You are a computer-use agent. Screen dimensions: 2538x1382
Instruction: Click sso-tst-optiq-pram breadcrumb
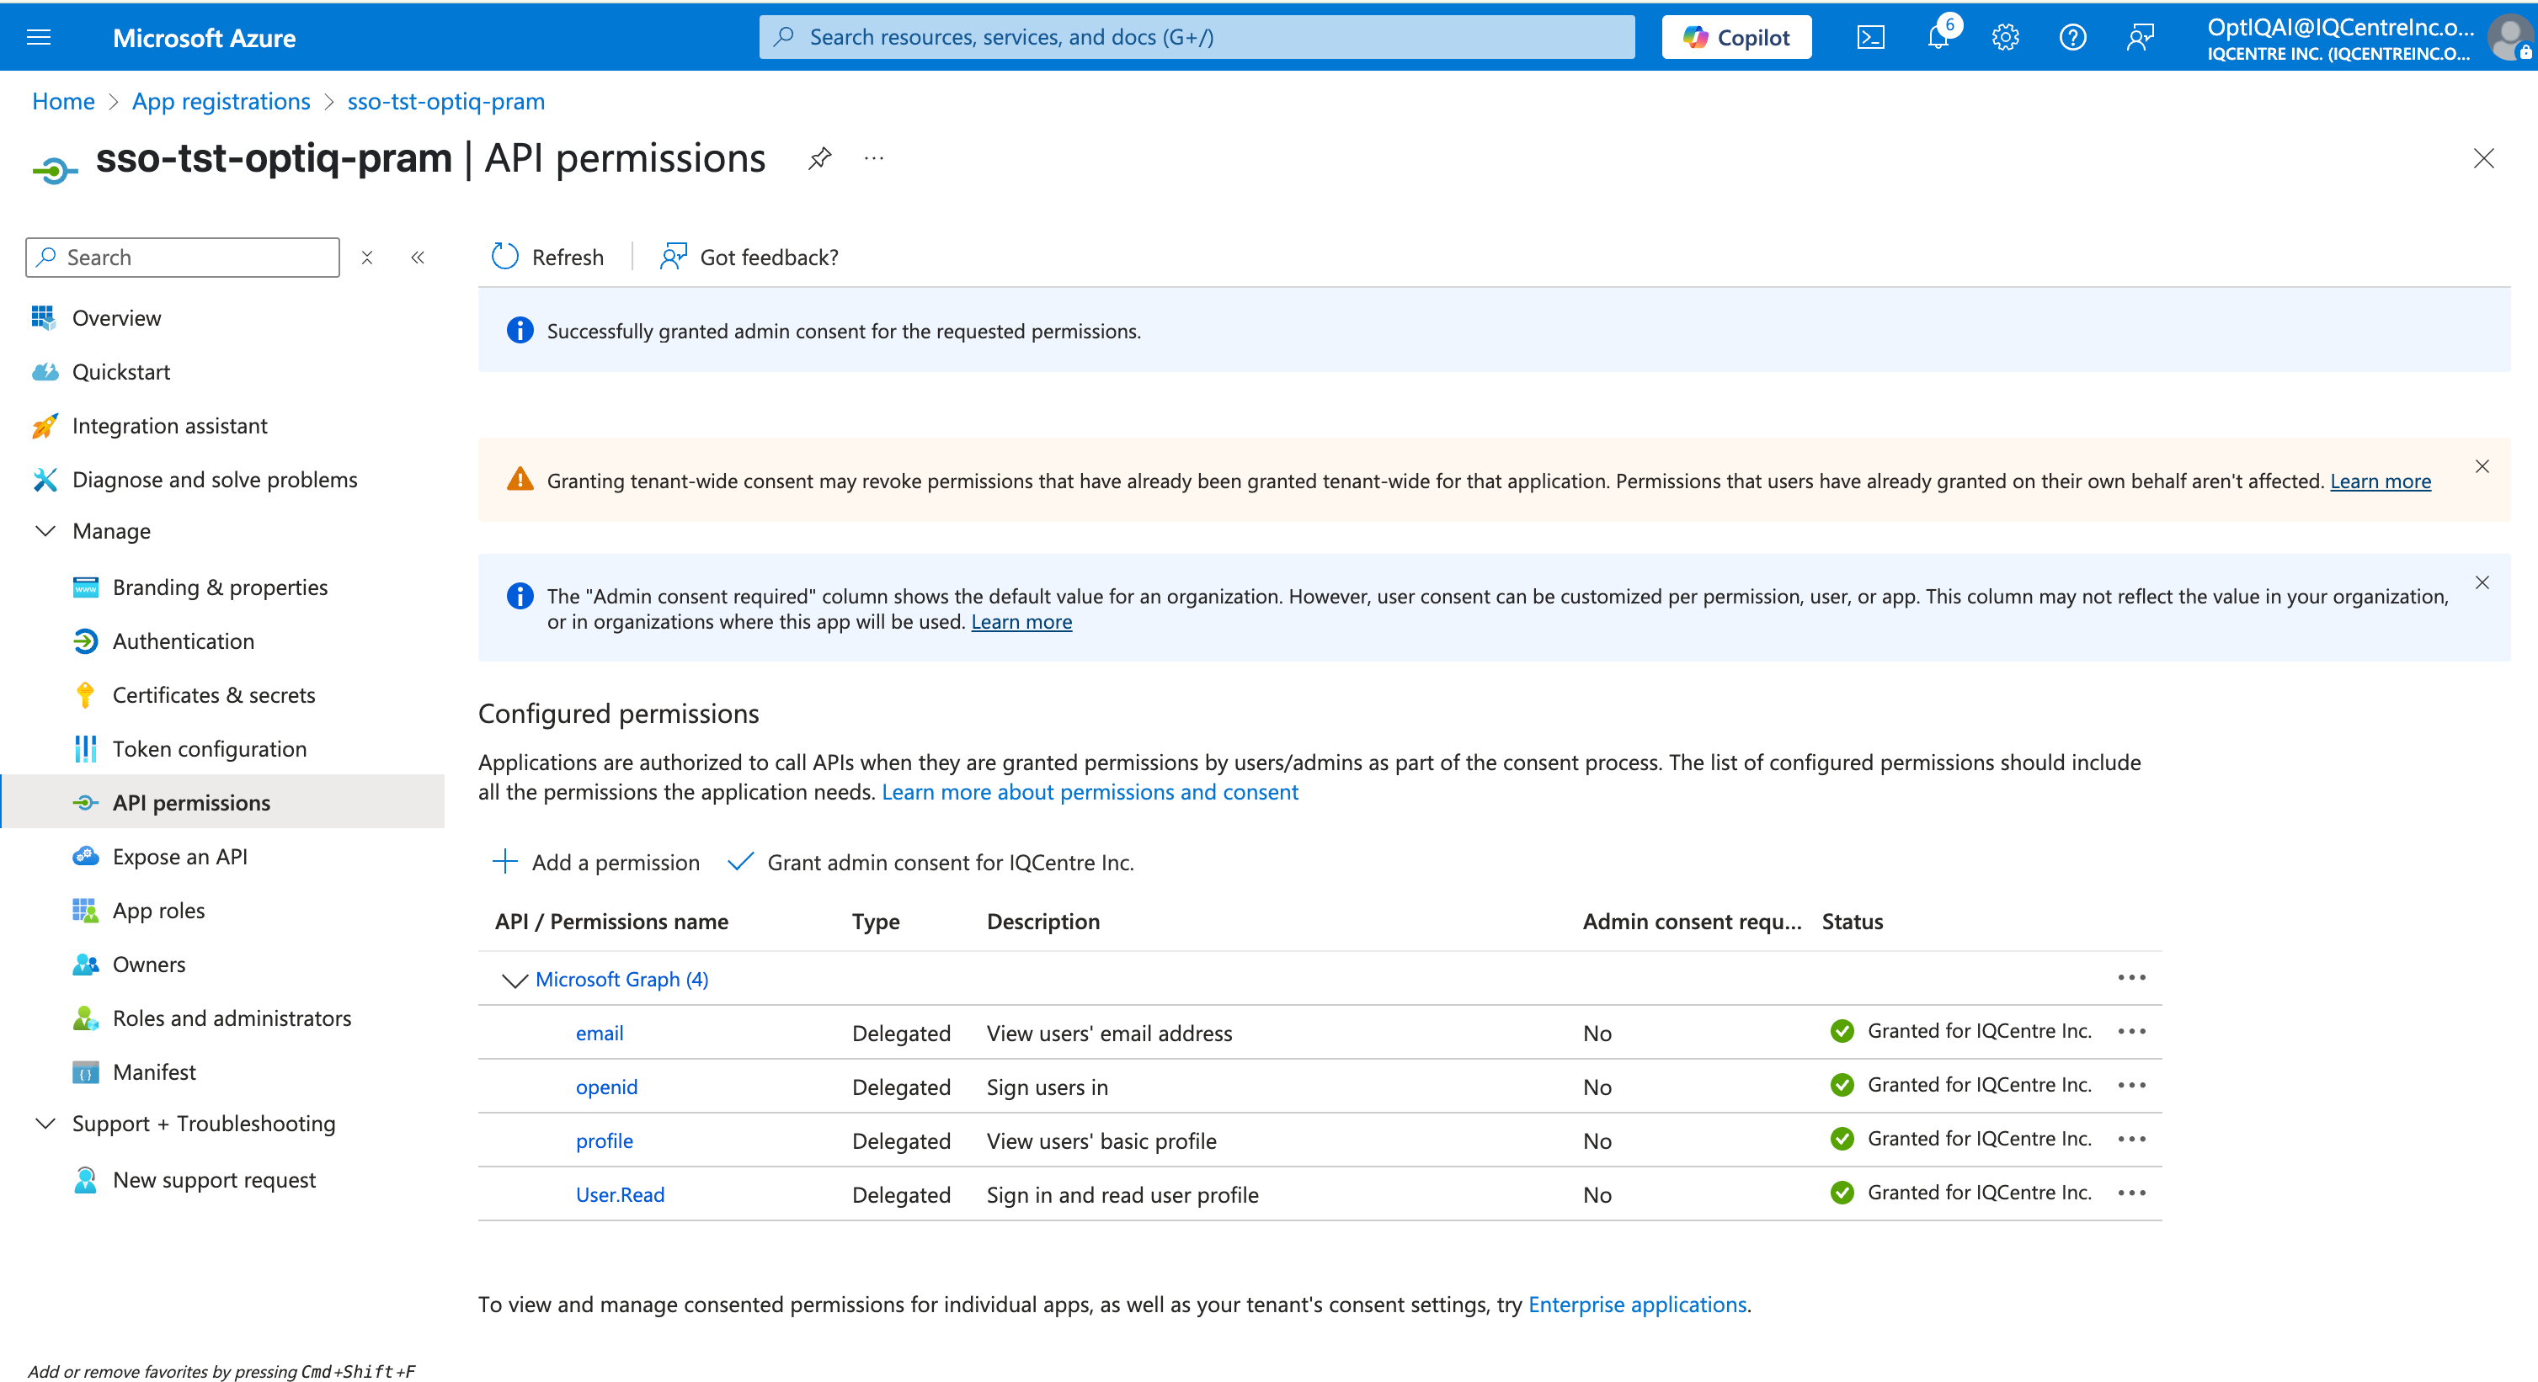click(x=445, y=102)
